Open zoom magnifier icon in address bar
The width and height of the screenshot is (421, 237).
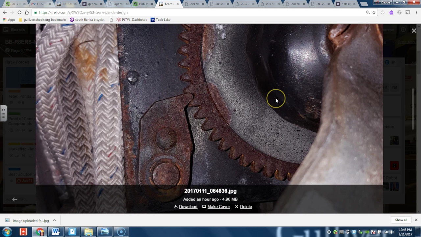[x=368, y=13]
